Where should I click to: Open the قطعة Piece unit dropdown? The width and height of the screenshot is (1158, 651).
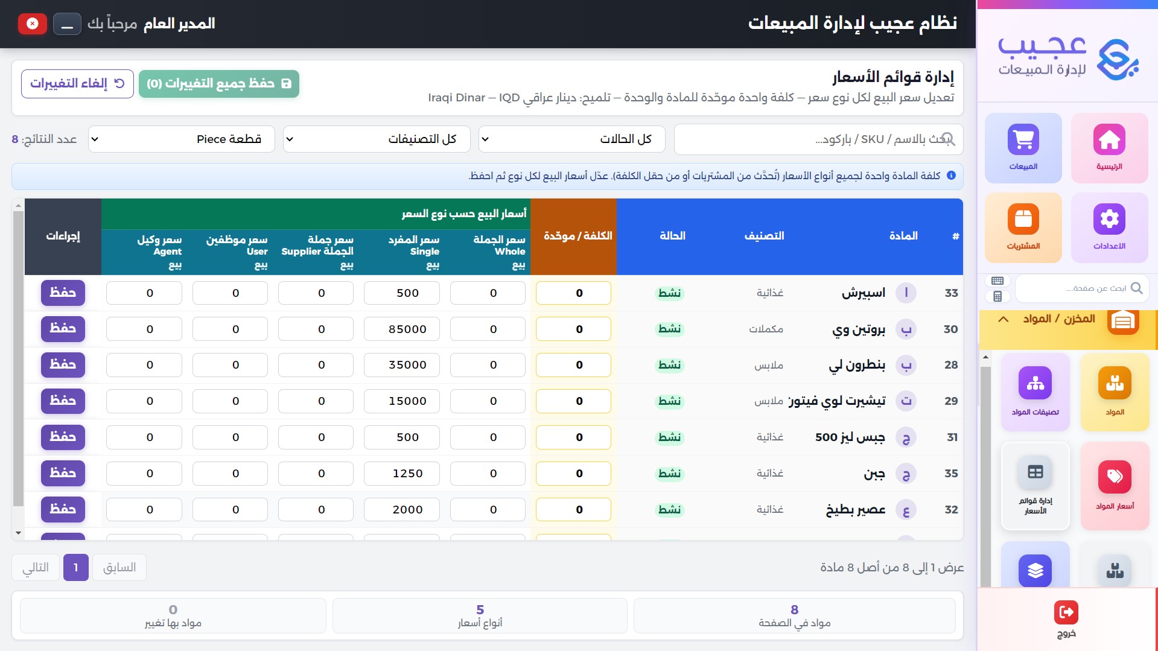182,139
